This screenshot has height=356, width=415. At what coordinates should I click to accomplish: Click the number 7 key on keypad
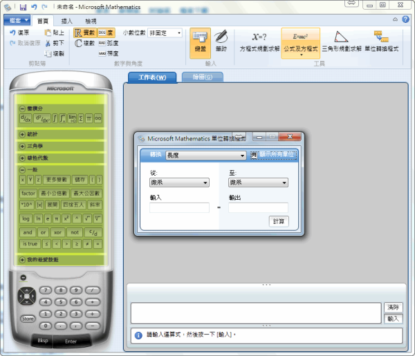[x=46, y=290]
